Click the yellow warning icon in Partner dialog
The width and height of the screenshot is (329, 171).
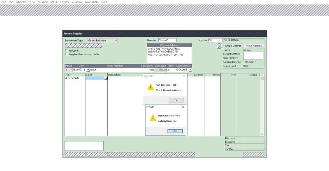153,118
